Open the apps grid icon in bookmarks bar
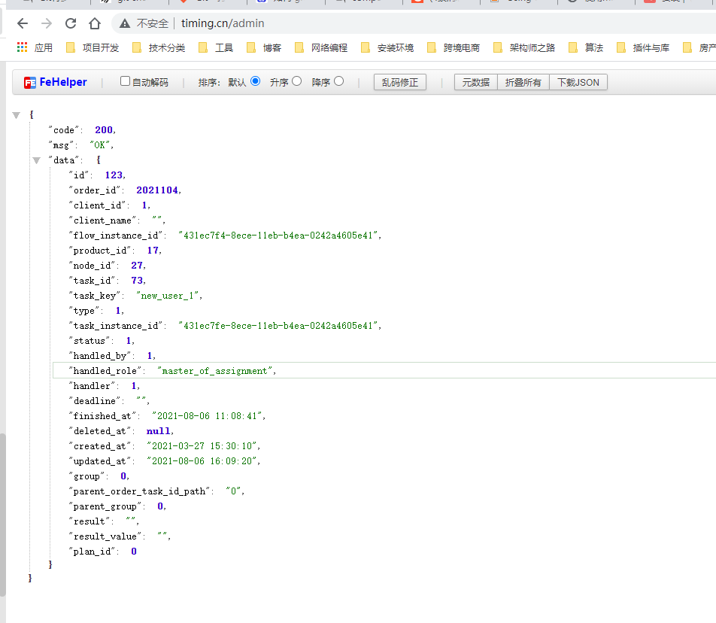716x623 pixels. pos(22,47)
